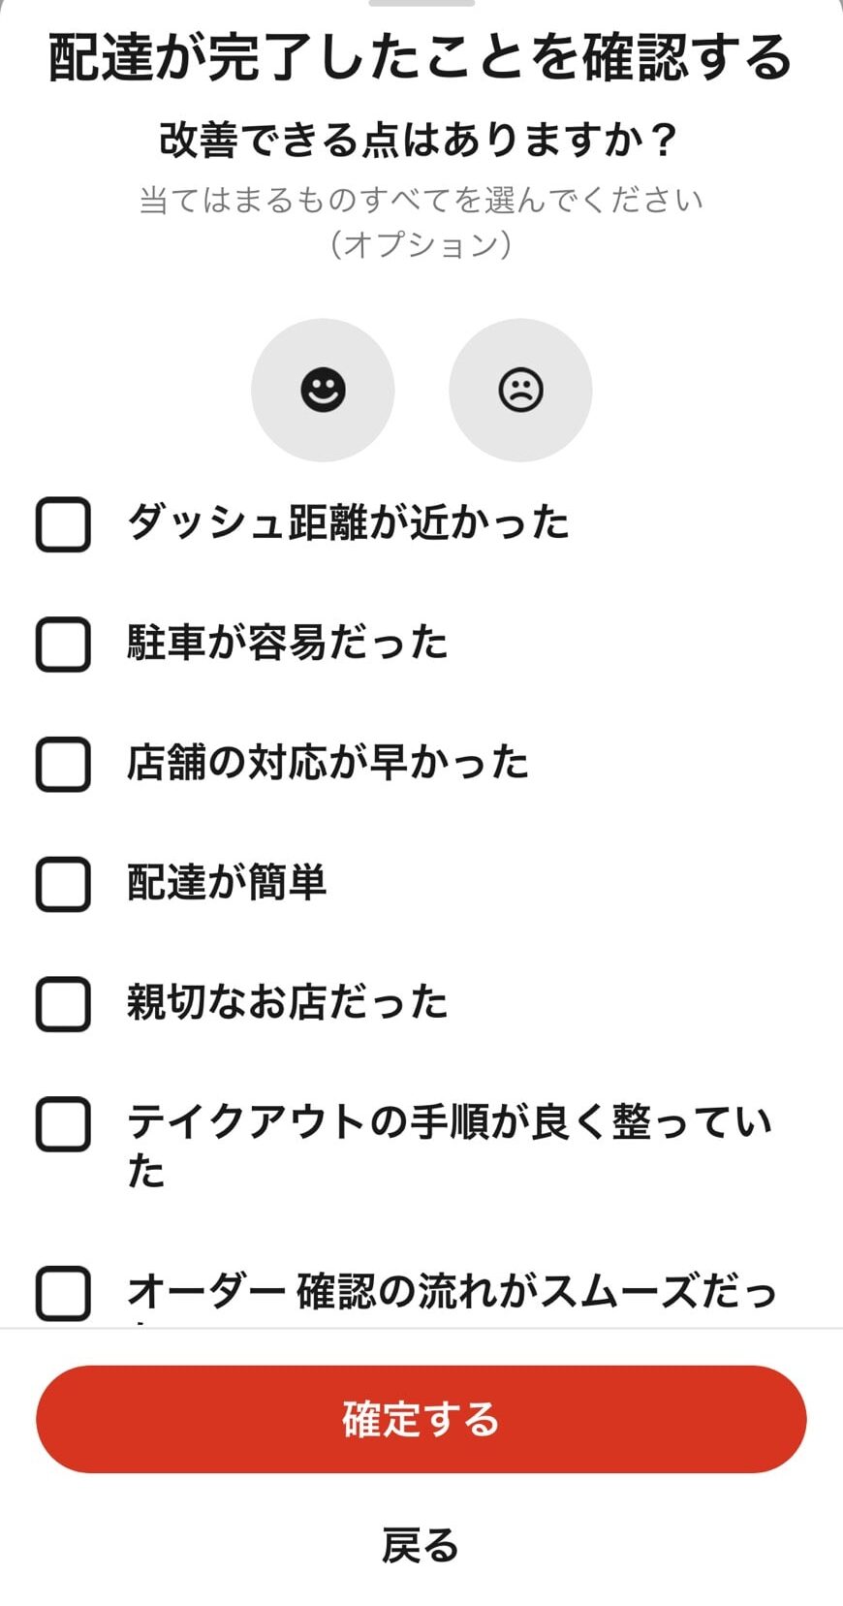Tap the 駐車が容易だった label text

[288, 644]
